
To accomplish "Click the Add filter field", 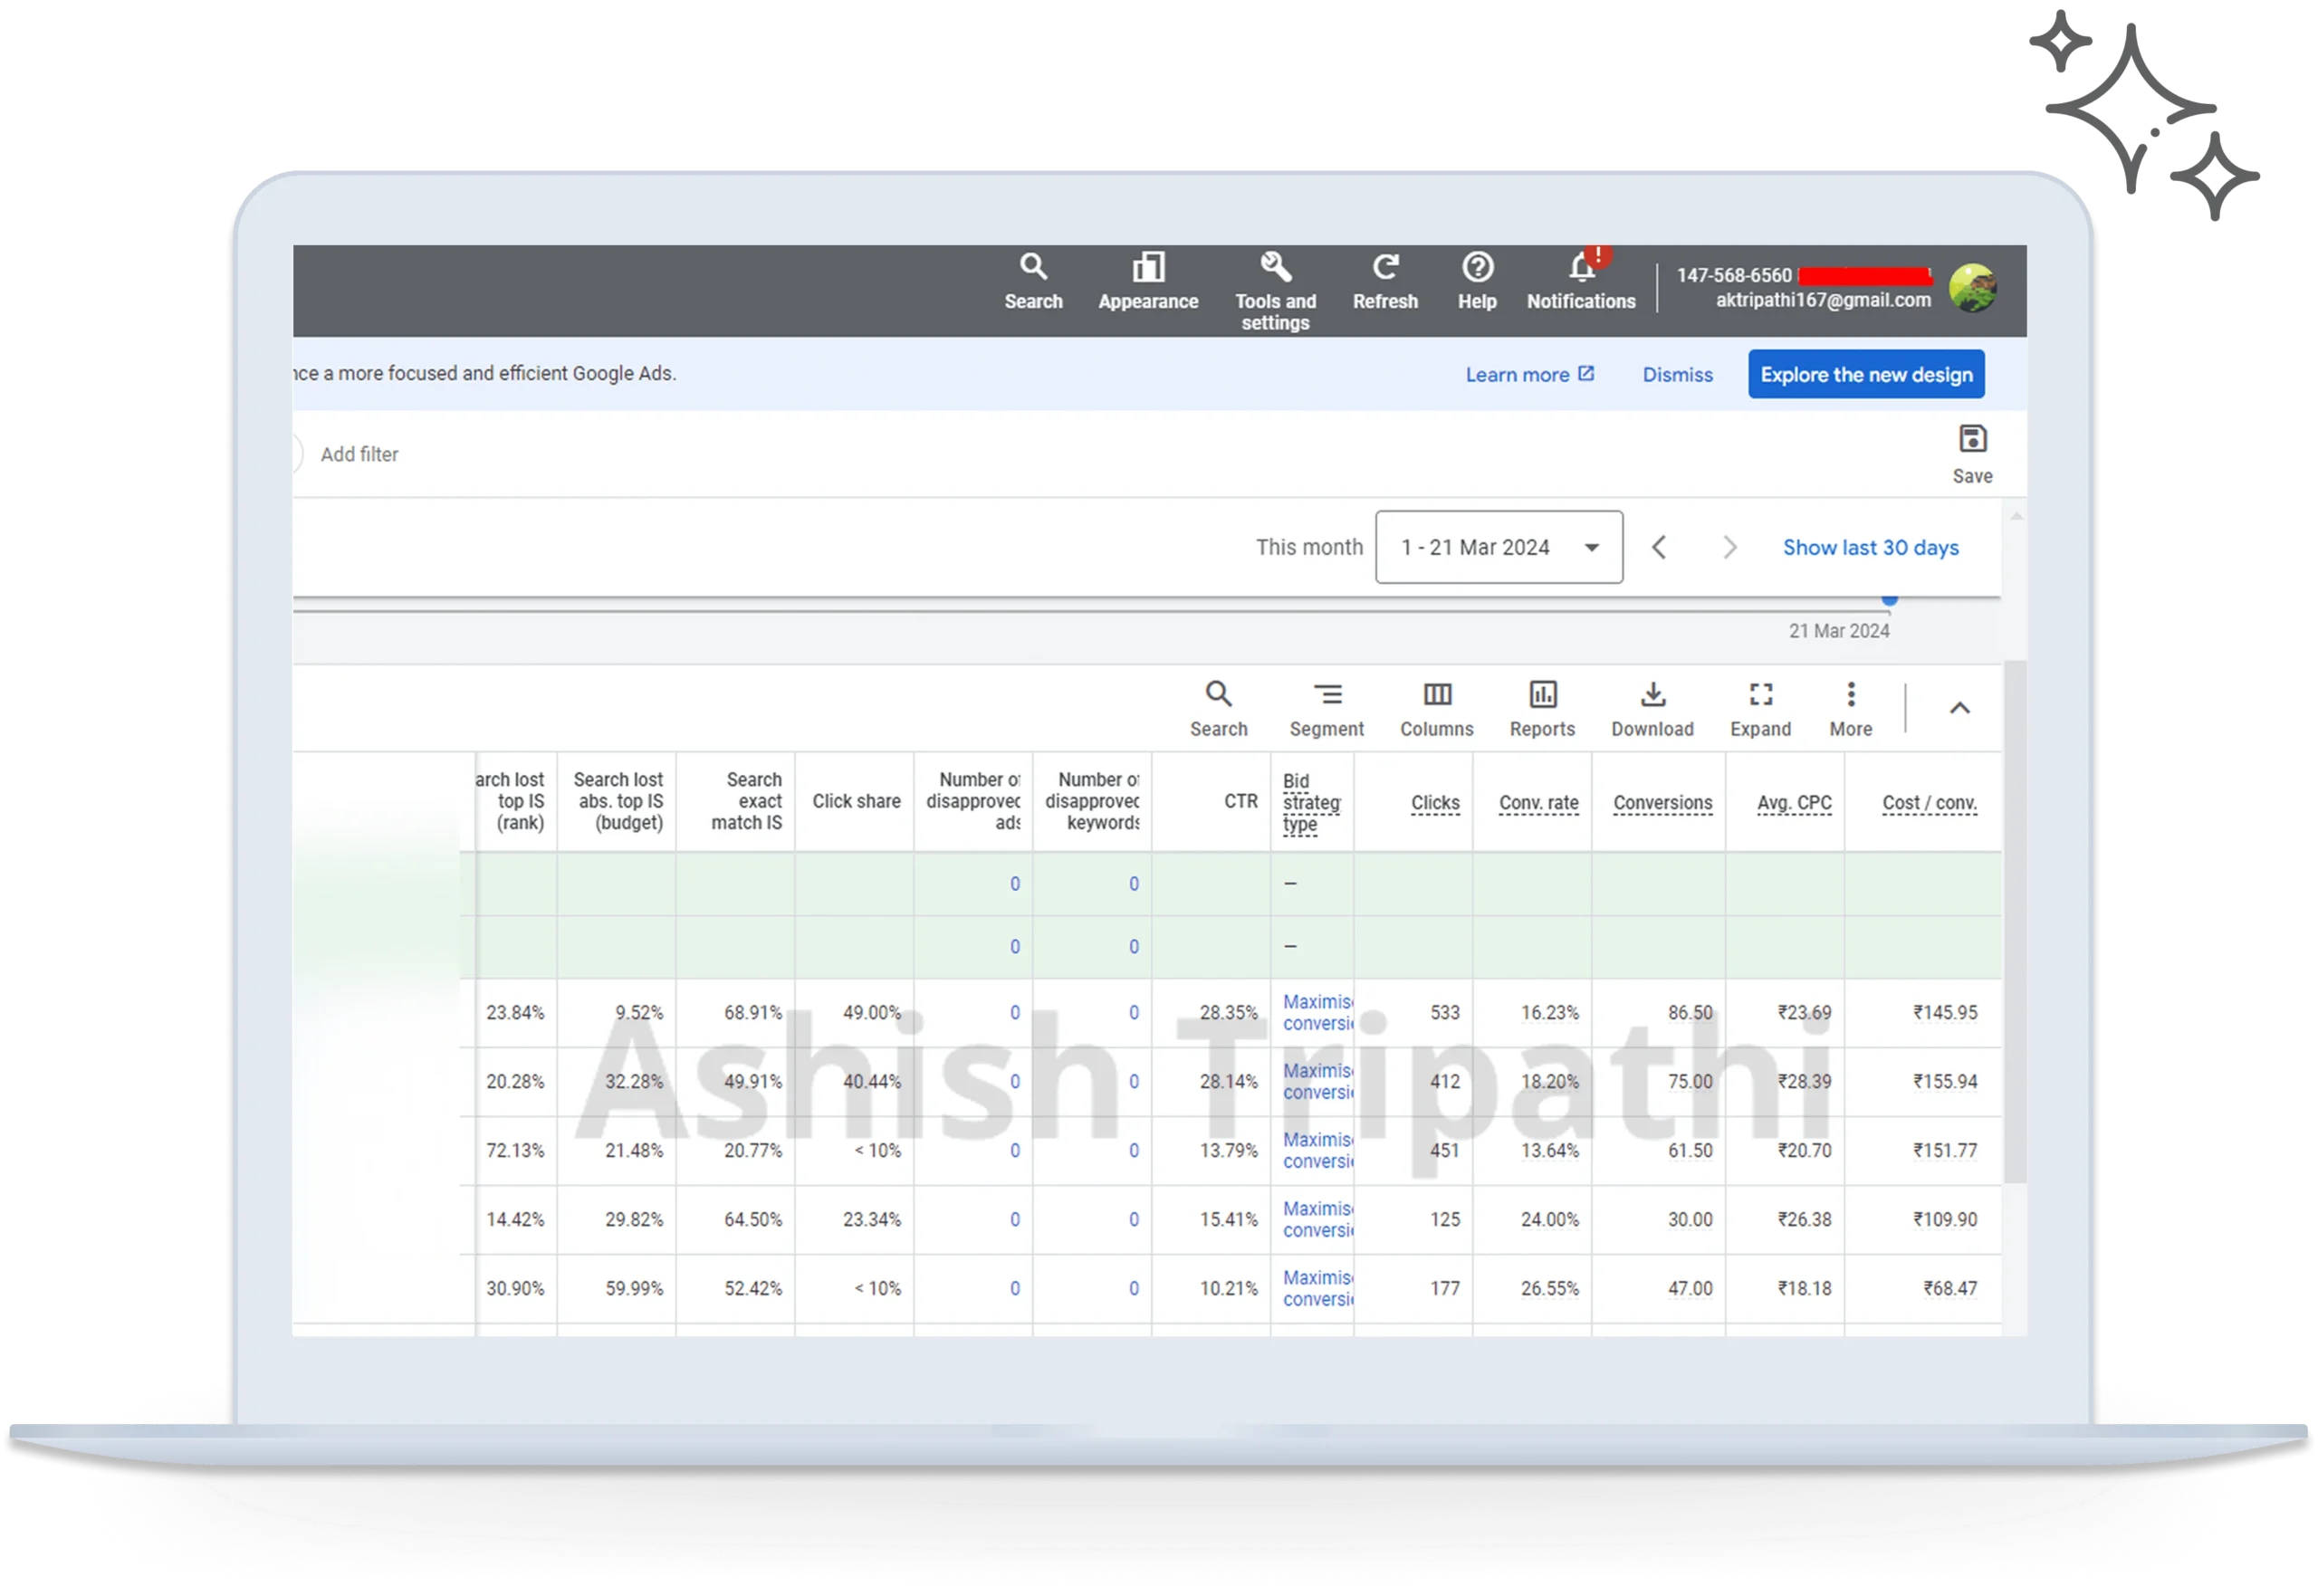I will (x=359, y=454).
